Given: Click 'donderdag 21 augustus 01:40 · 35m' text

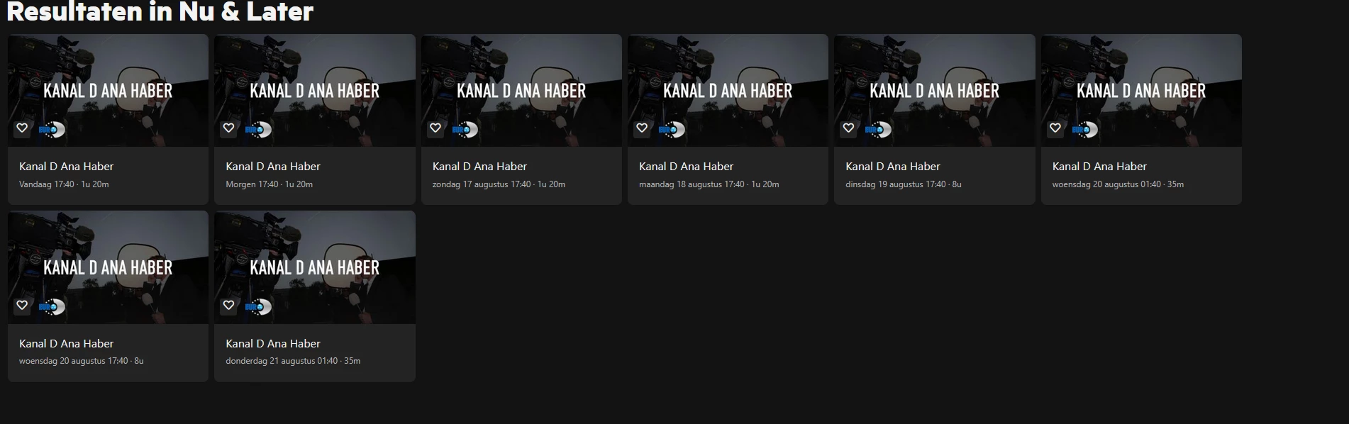Looking at the screenshot, I should [x=293, y=361].
